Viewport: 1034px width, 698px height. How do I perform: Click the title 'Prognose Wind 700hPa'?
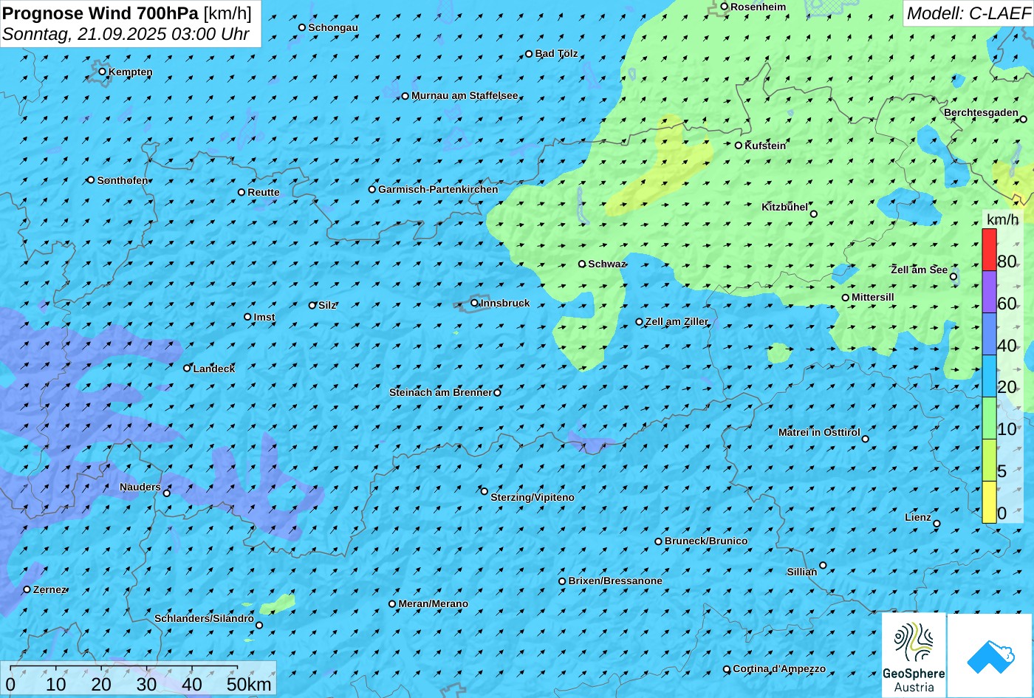click(x=100, y=13)
